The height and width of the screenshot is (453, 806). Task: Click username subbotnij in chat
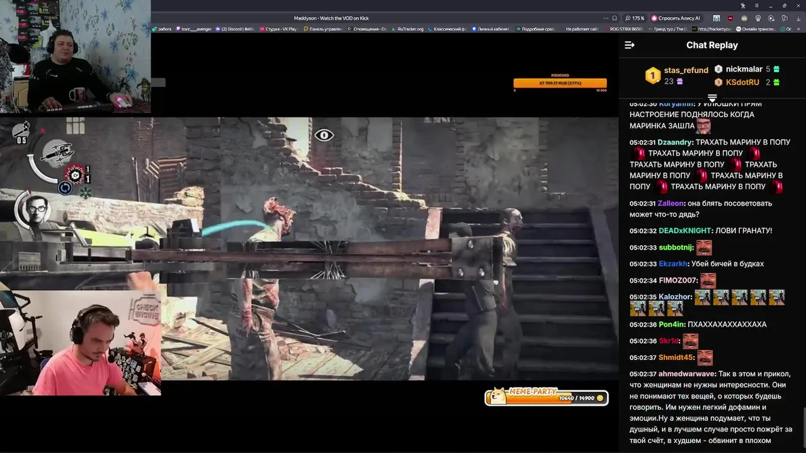click(x=676, y=248)
